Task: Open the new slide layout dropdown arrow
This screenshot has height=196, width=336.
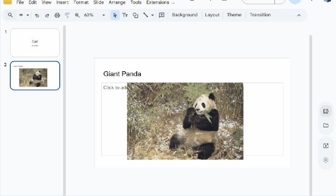Action: click(28, 15)
